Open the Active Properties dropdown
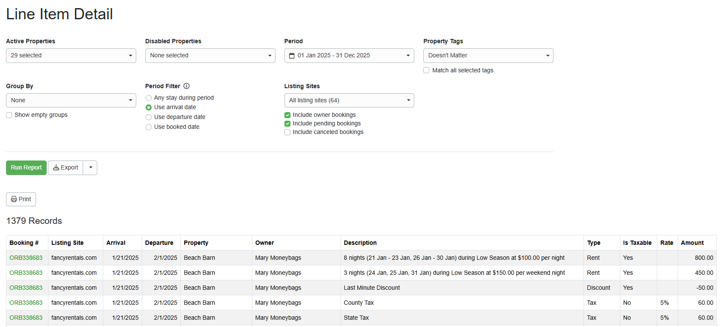This screenshot has height=327, width=724. pos(71,56)
